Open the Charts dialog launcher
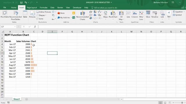 pos(117,22)
